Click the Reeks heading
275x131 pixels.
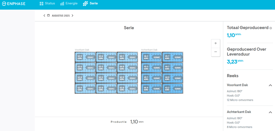(233, 76)
